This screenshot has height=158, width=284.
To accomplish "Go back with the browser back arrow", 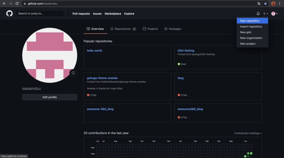I will click(x=4, y=3).
